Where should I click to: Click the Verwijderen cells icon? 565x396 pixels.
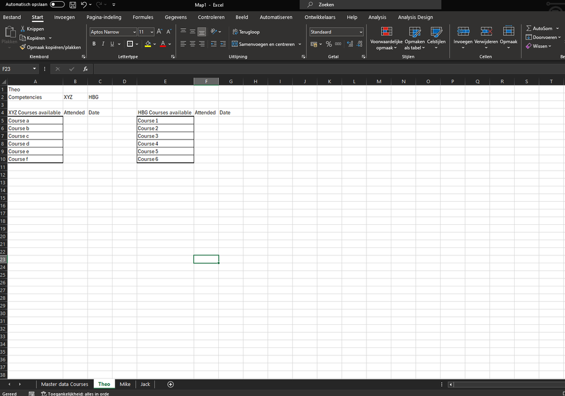tap(486, 31)
